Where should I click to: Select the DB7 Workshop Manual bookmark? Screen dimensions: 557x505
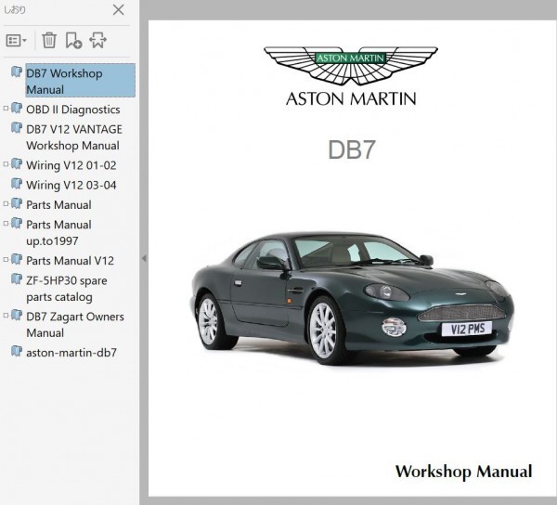coord(80,81)
